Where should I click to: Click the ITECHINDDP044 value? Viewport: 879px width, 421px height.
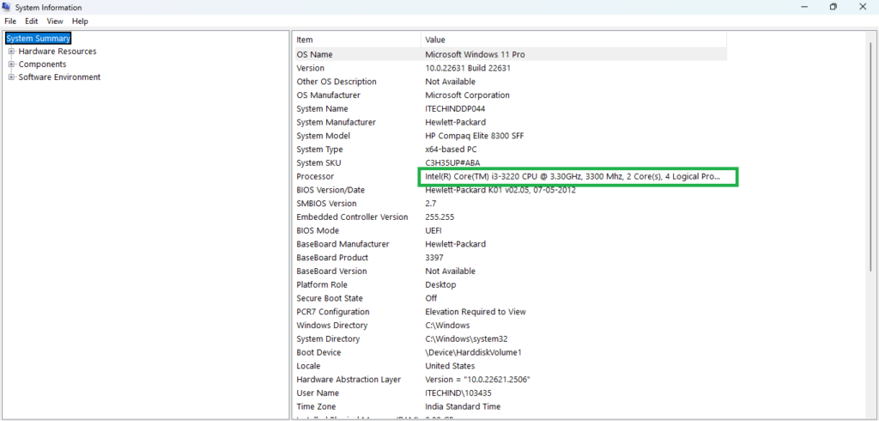tap(455, 108)
